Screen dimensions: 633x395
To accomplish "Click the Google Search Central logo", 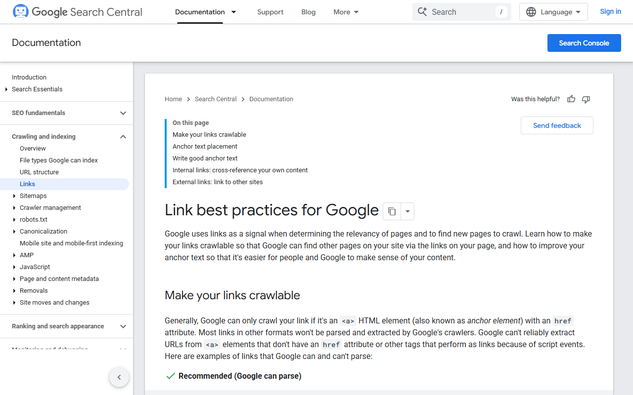I will pos(77,12).
